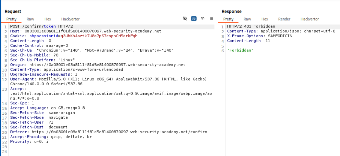Click the Content-Length: 0 request header line
Viewport: 340px width, 156px height.
click(x=30, y=41)
